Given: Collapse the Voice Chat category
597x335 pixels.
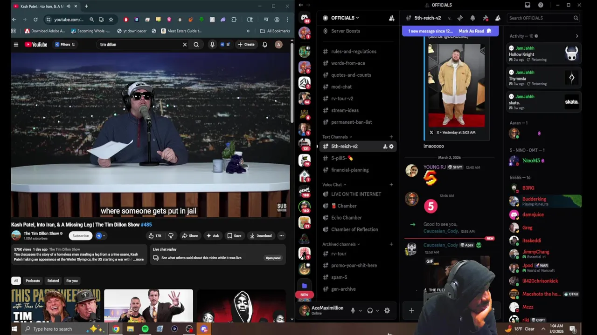Looking at the screenshot, I should click(x=334, y=185).
